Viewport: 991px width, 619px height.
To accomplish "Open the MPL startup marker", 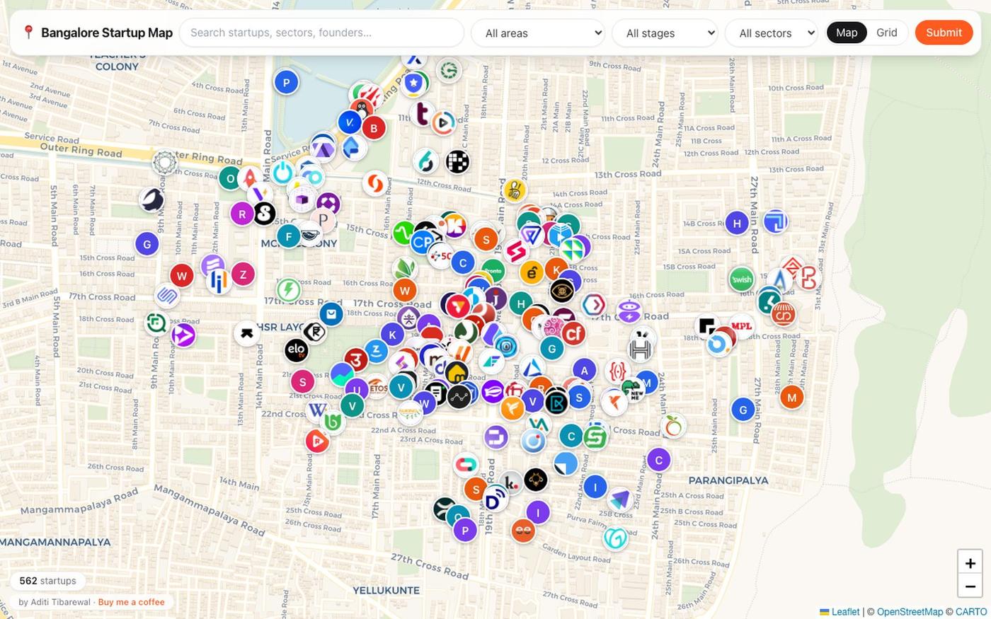I will (x=741, y=326).
